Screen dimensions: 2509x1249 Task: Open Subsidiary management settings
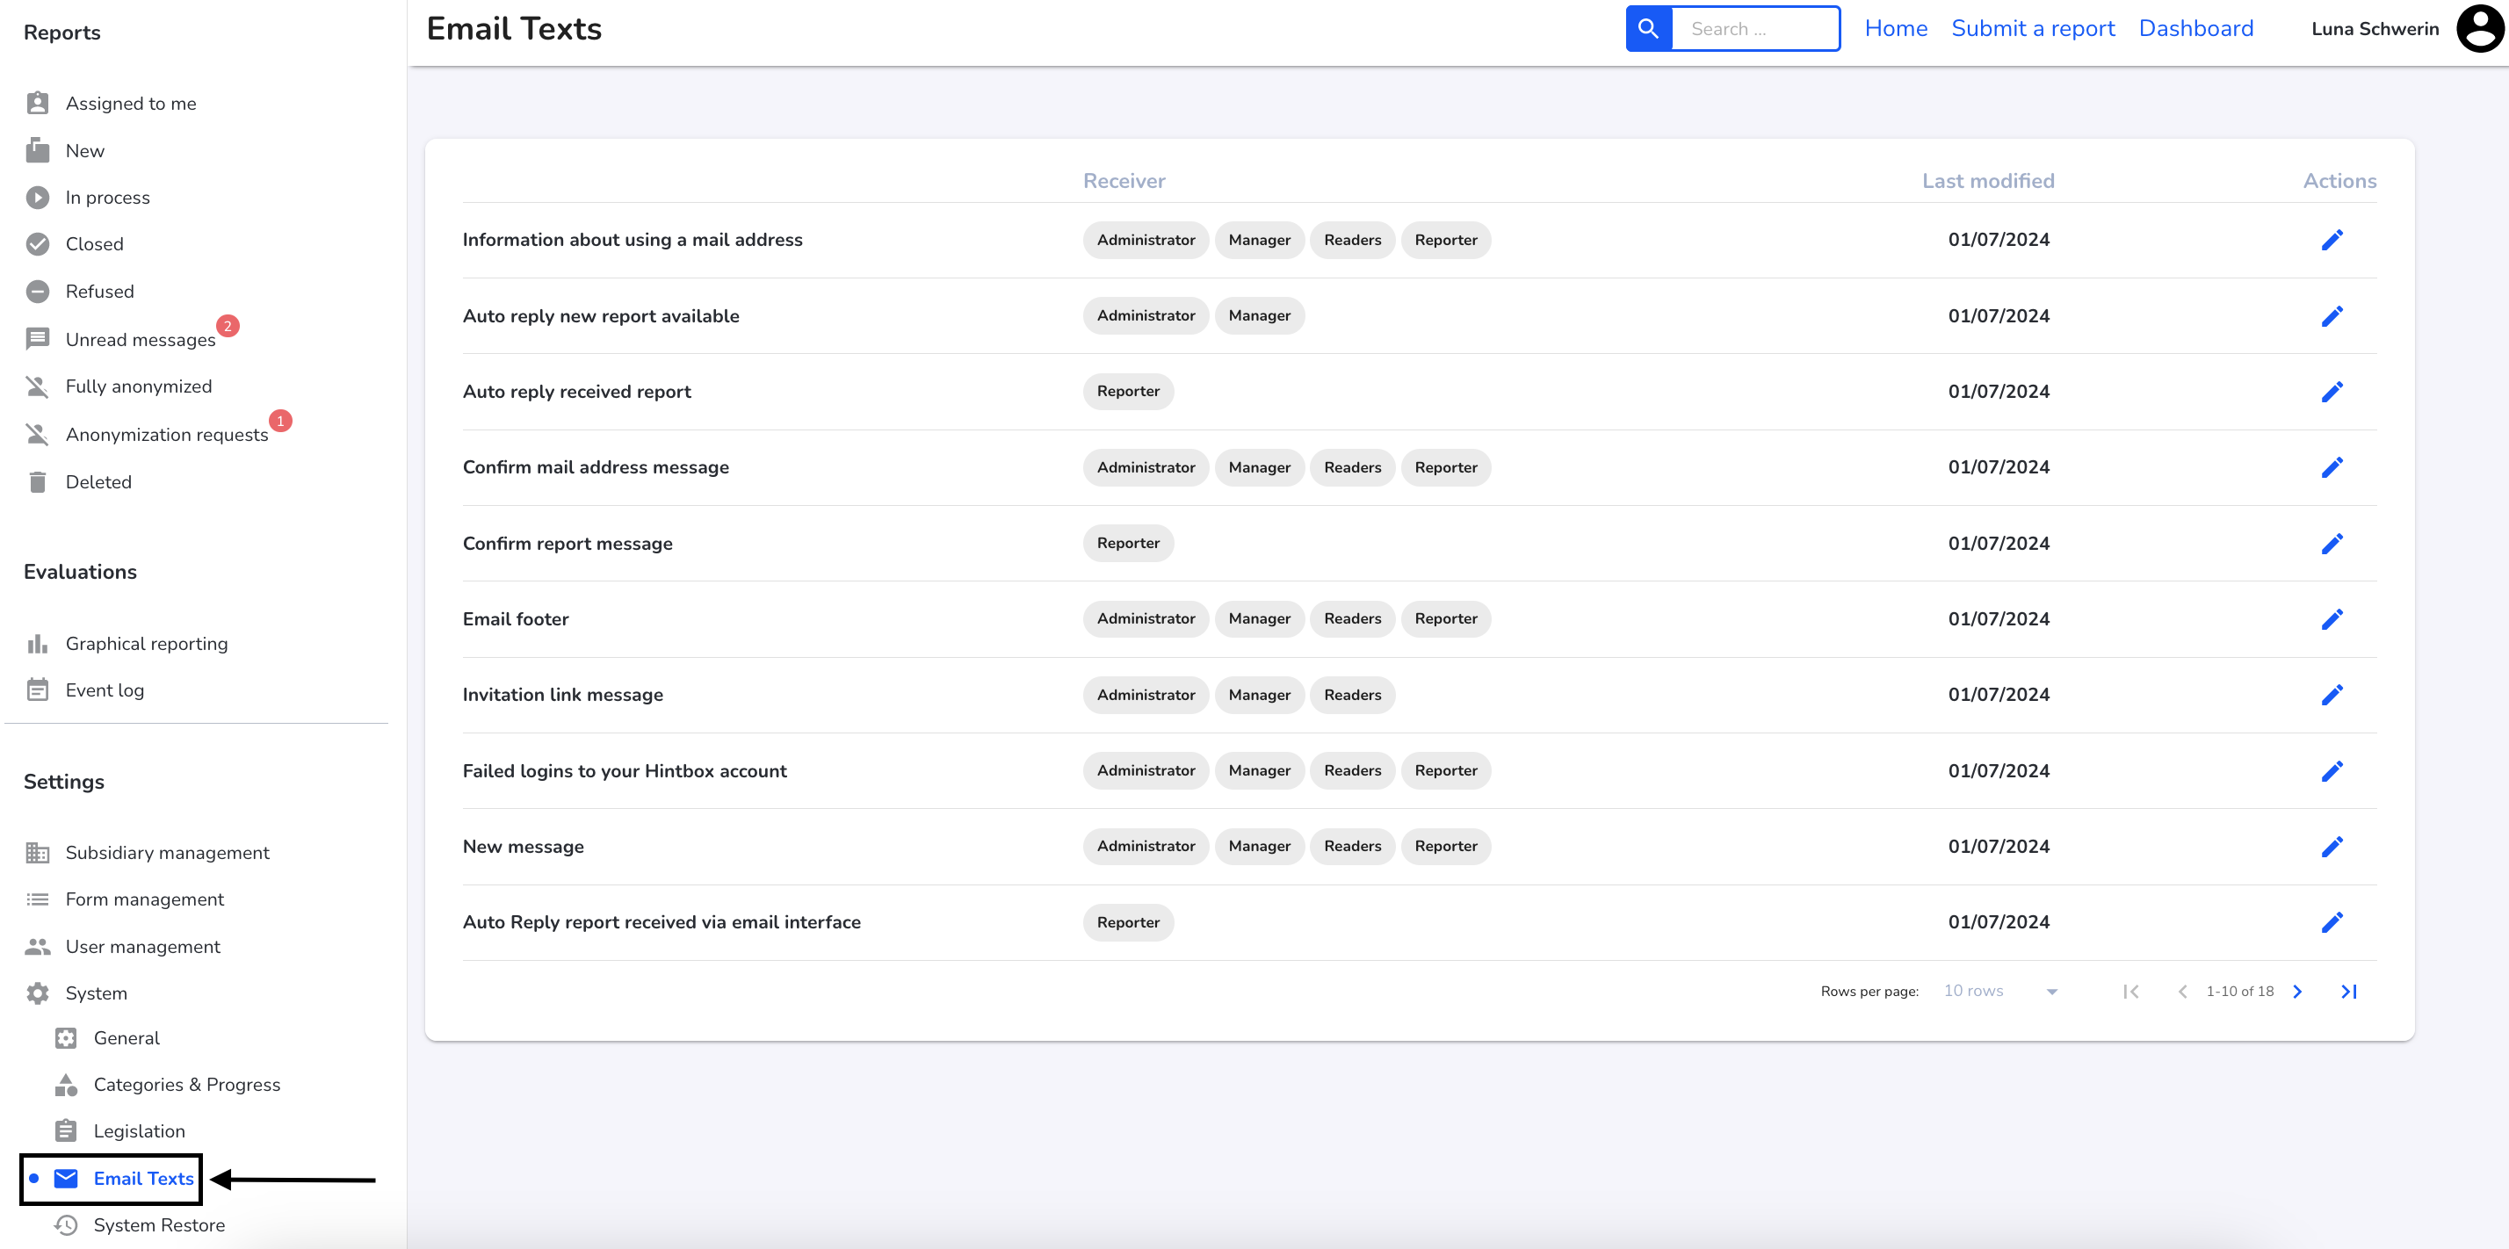pyautogui.click(x=168, y=853)
